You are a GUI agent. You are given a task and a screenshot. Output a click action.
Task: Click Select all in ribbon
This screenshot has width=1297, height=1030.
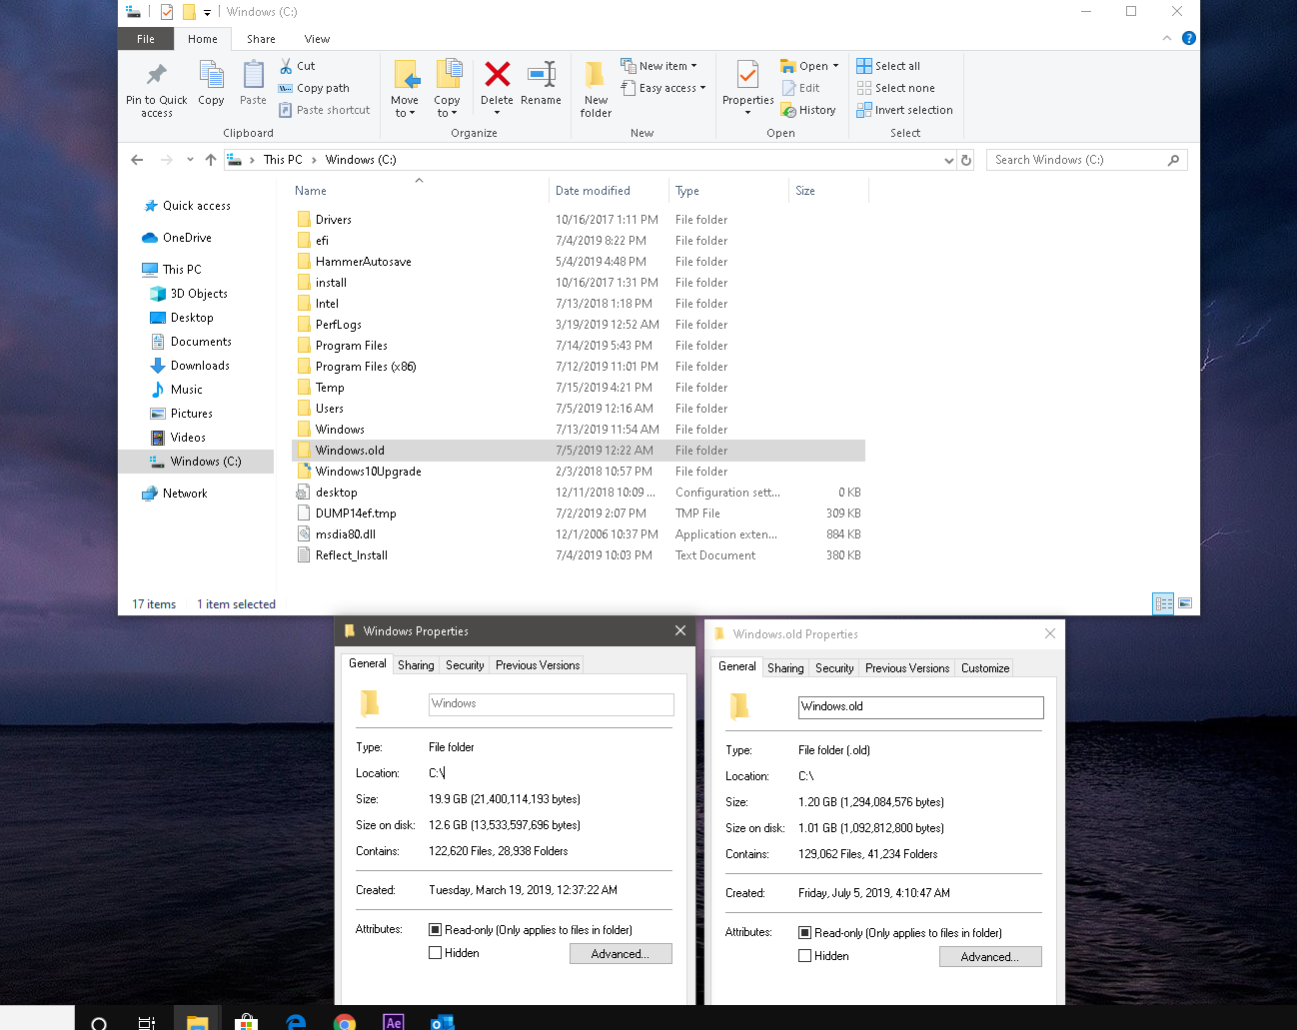tap(888, 66)
